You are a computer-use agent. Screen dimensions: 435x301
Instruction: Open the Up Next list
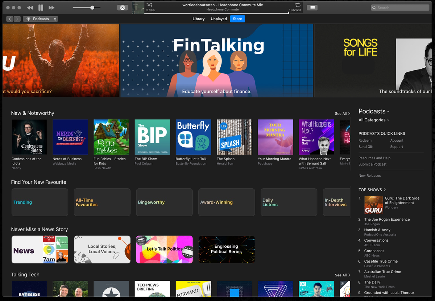point(312,8)
